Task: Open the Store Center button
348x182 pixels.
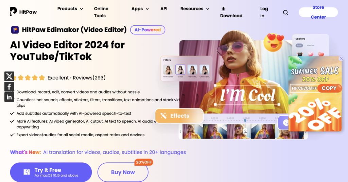Action: [x=318, y=12]
